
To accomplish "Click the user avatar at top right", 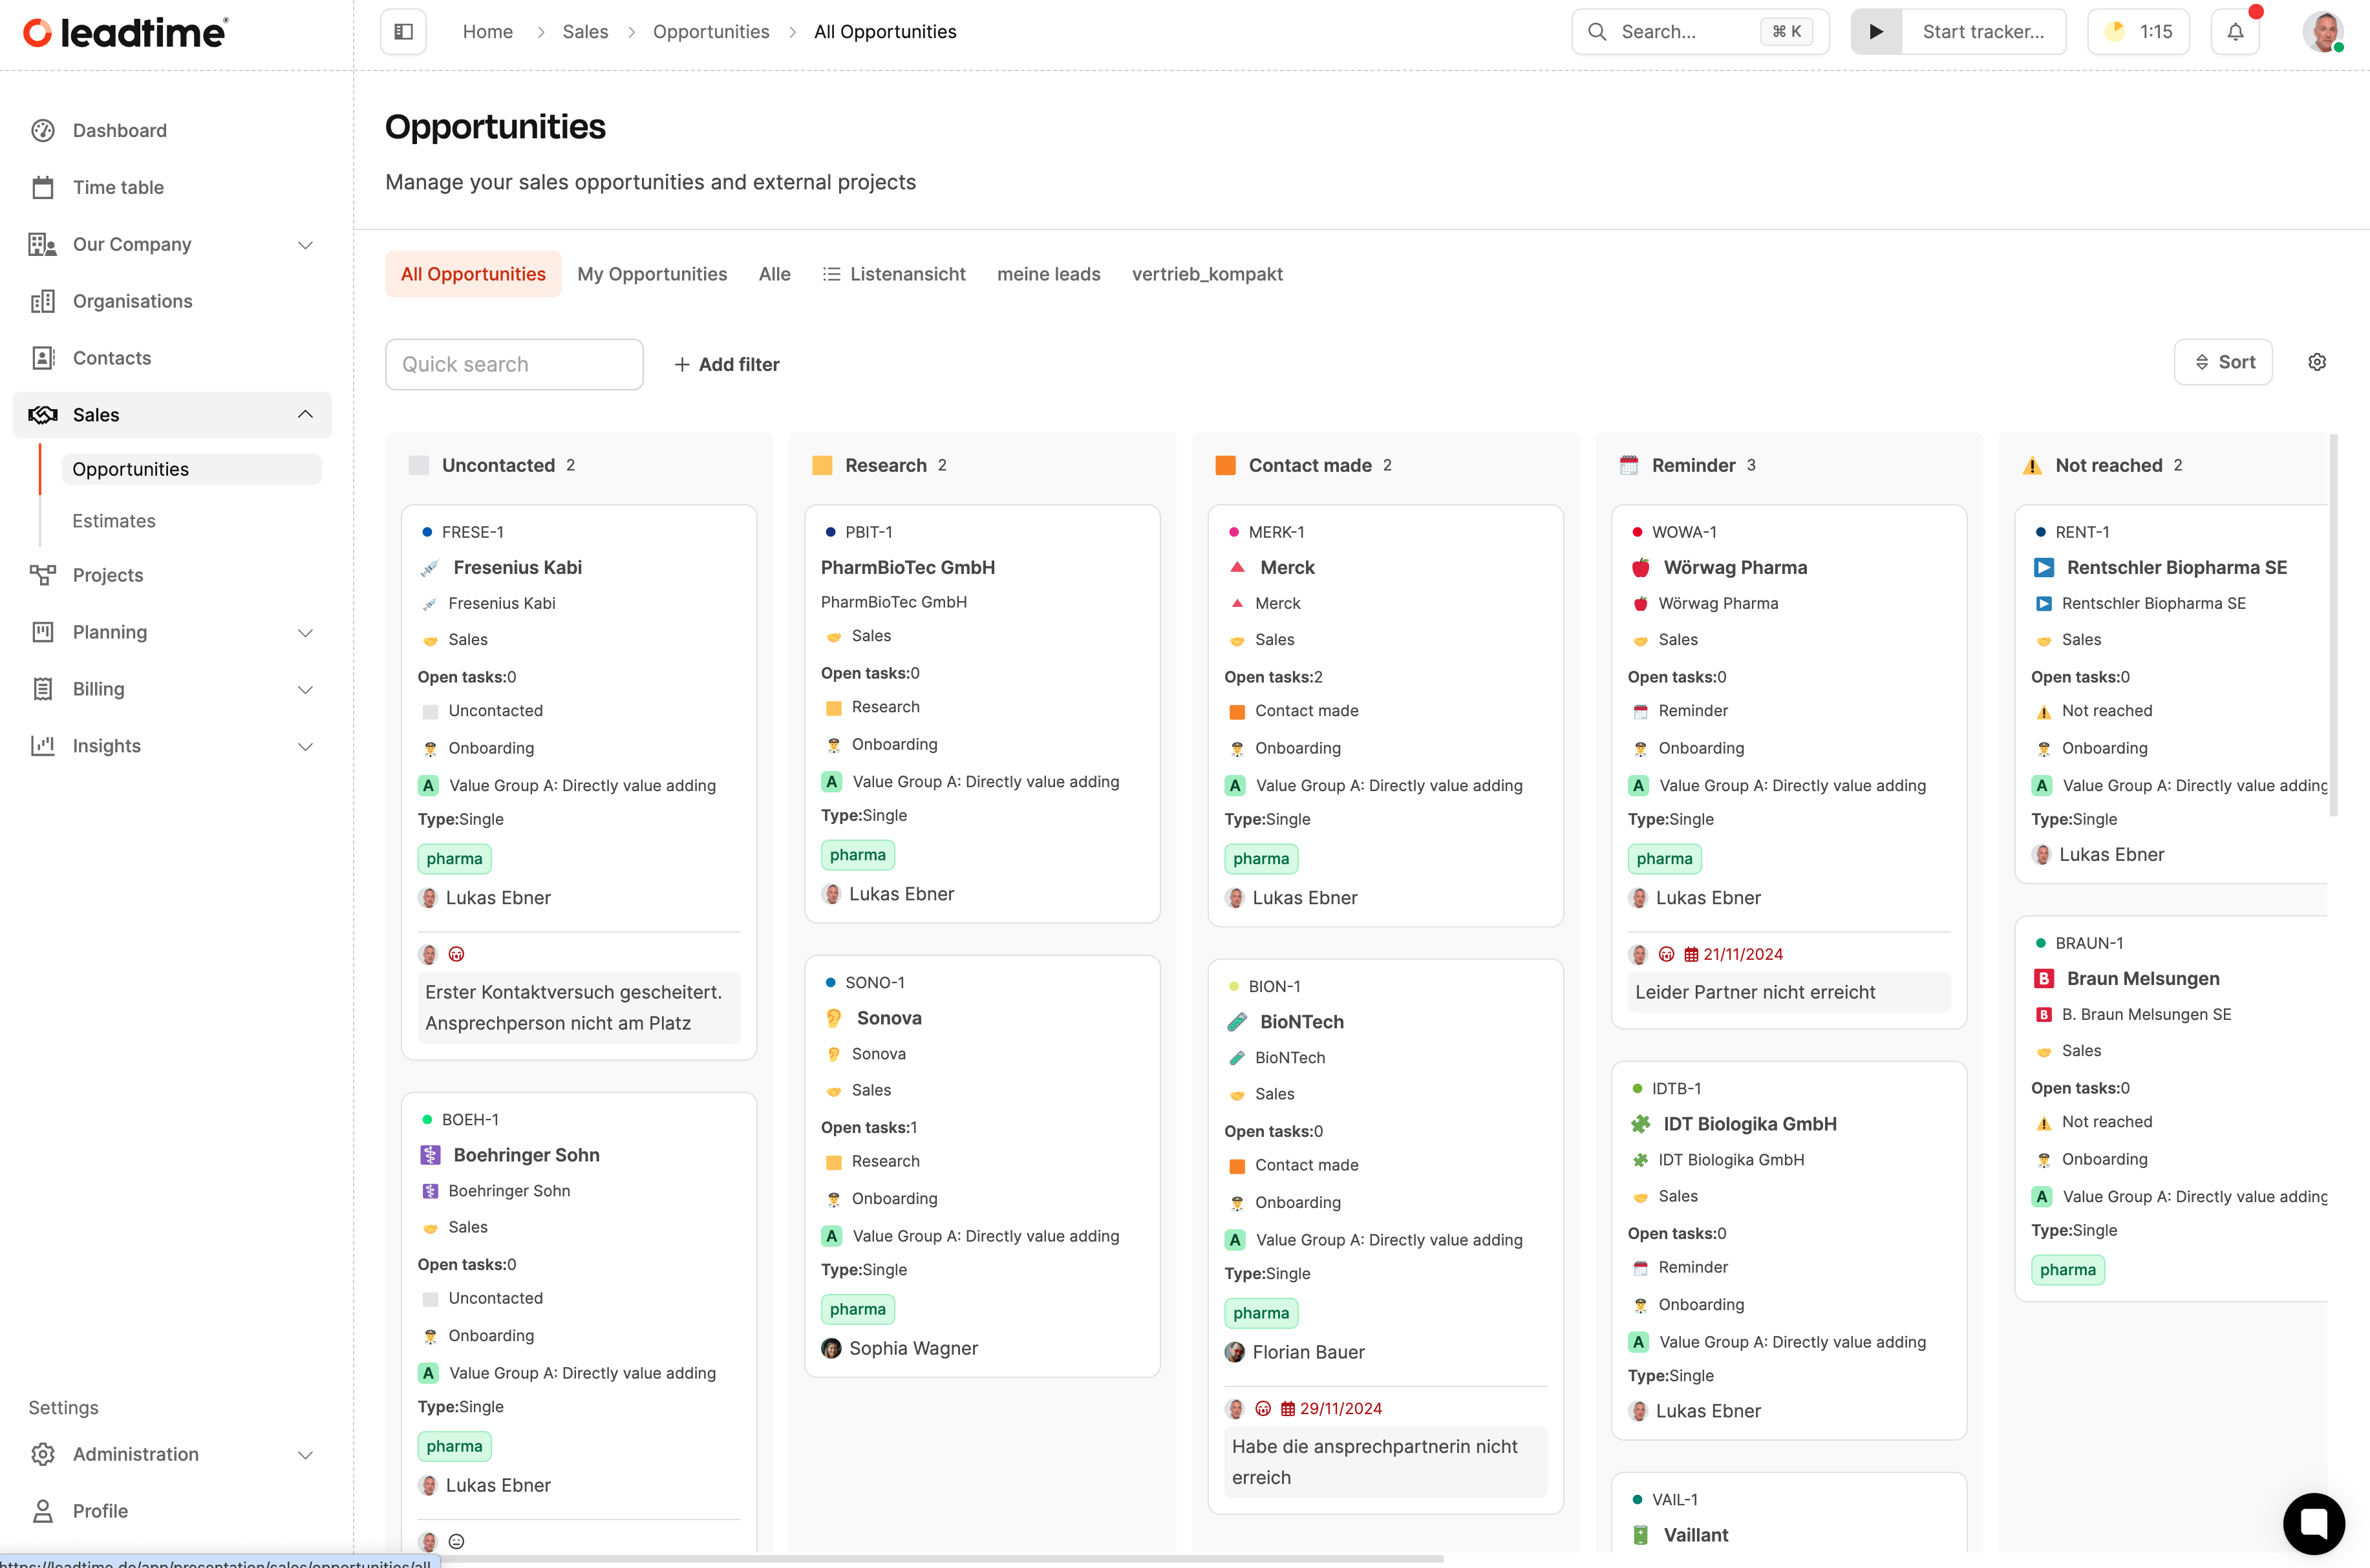I will [x=2322, y=32].
